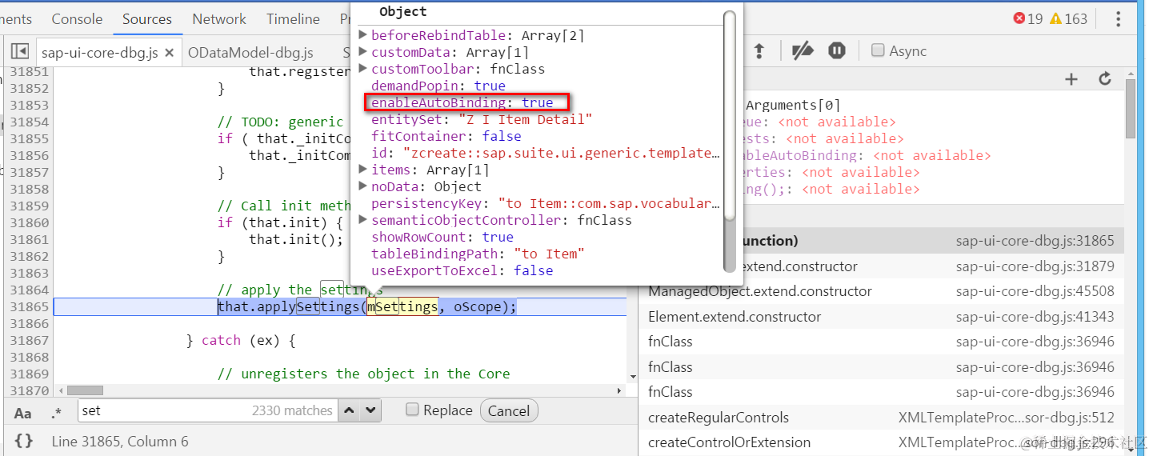Click the right panel vertical scrollbar thumb

pyautogui.click(x=1130, y=110)
